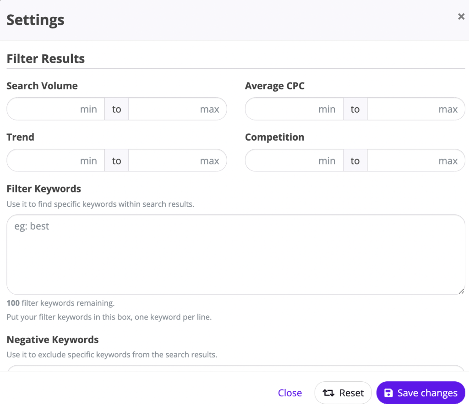Click the Trend min field

(55, 160)
